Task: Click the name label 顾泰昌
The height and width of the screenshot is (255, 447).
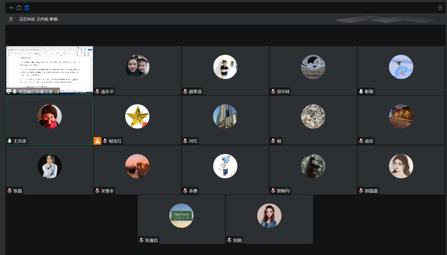Action: 195,92
